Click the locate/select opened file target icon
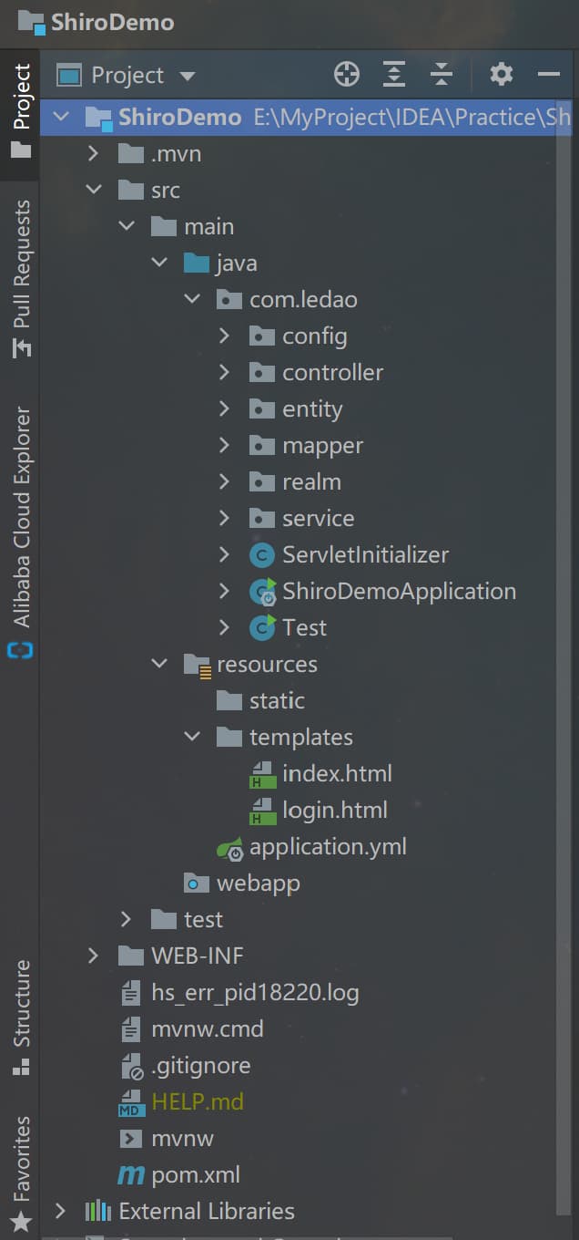This screenshot has height=1240, width=579. click(x=347, y=75)
